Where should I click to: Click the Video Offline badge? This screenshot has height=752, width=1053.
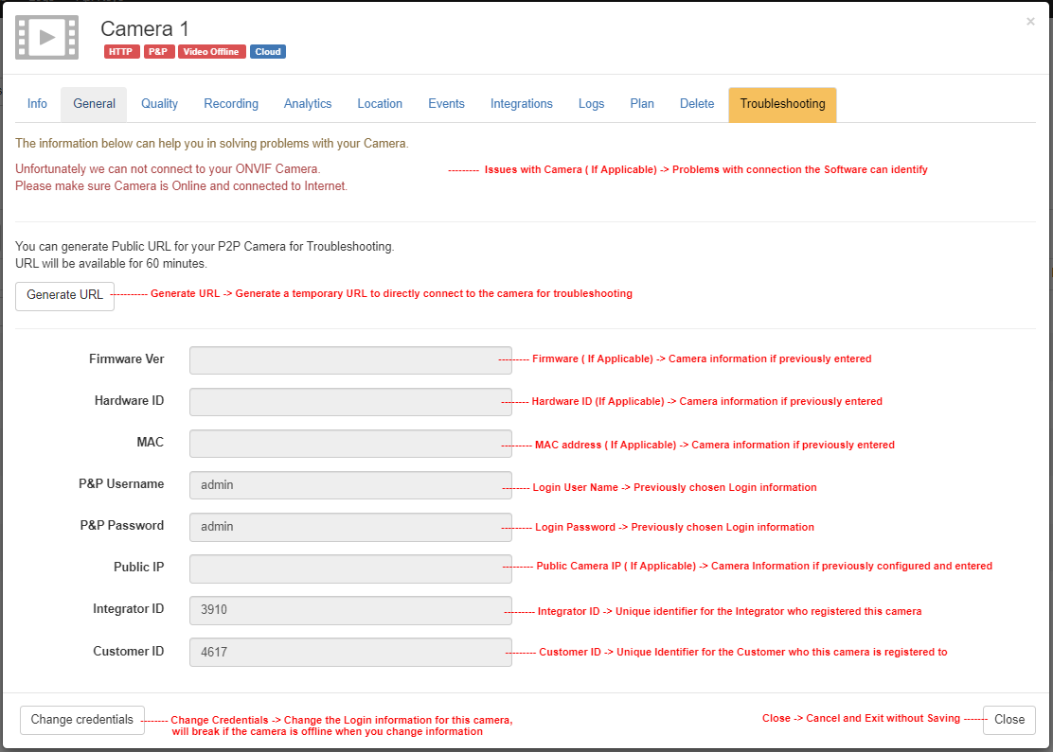click(211, 52)
